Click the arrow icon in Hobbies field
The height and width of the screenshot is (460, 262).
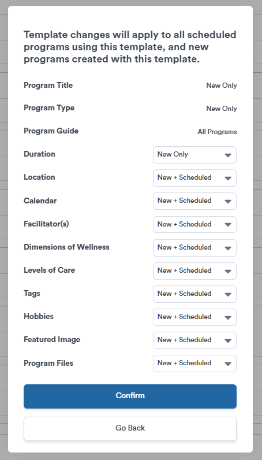click(x=228, y=318)
